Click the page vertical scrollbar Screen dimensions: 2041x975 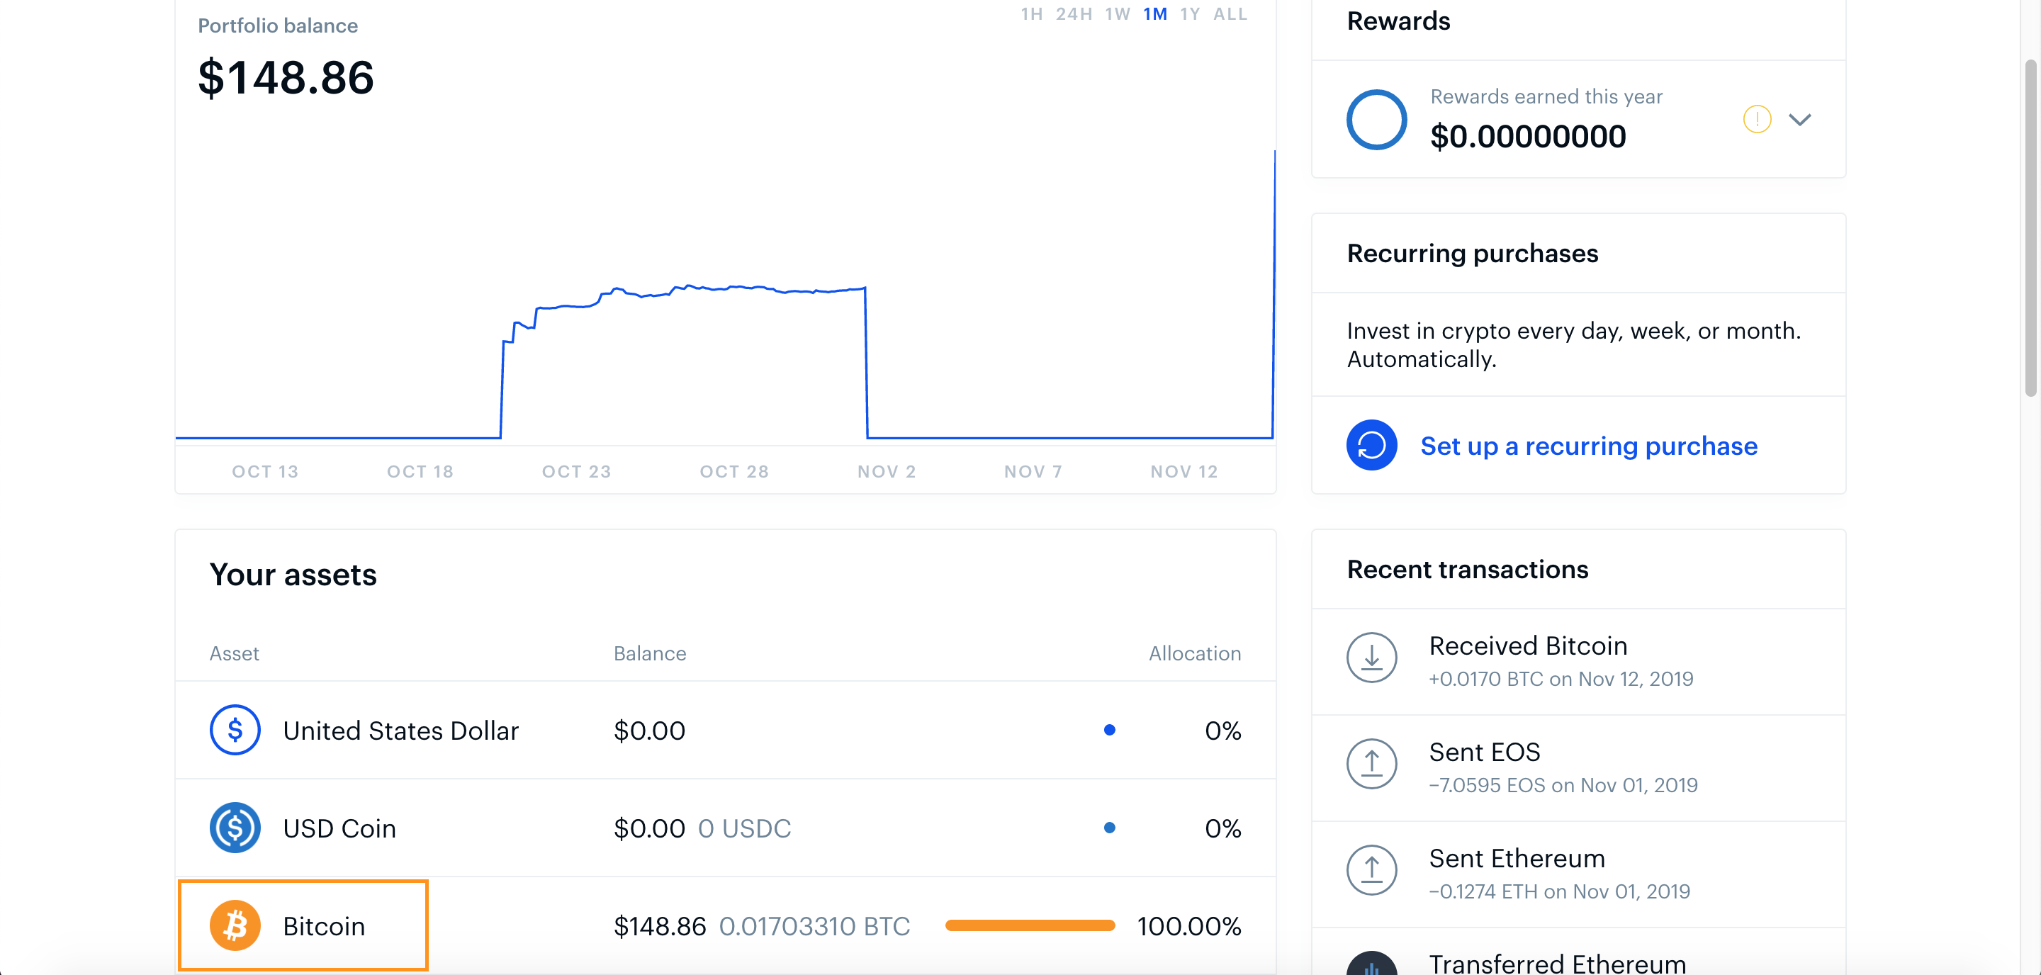pos(2030,228)
